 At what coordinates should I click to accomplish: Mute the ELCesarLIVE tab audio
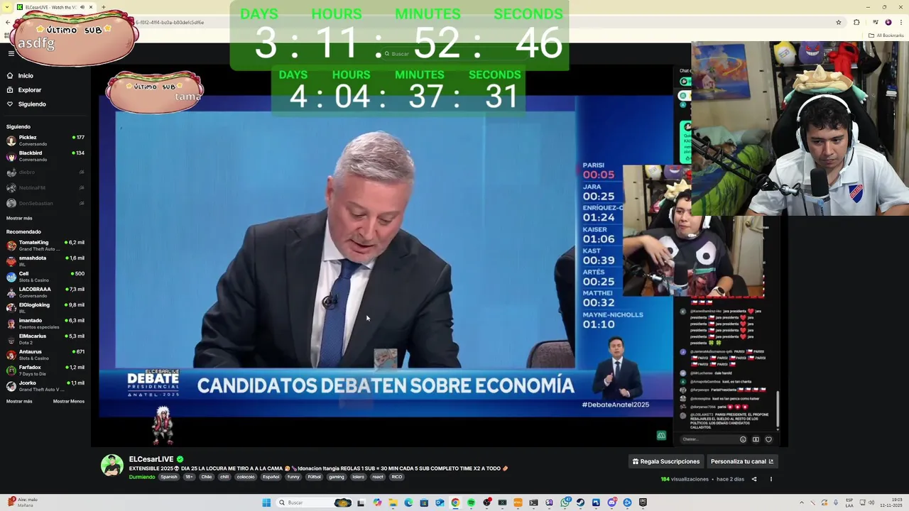[x=82, y=7]
